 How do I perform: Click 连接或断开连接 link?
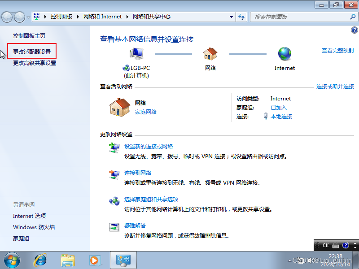[335, 86]
